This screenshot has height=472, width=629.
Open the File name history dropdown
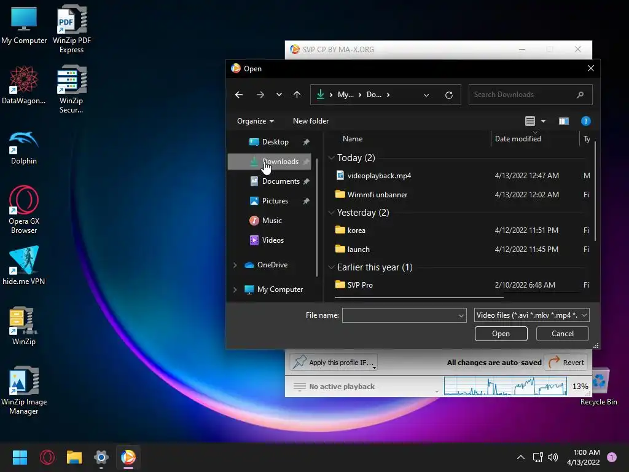461,315
